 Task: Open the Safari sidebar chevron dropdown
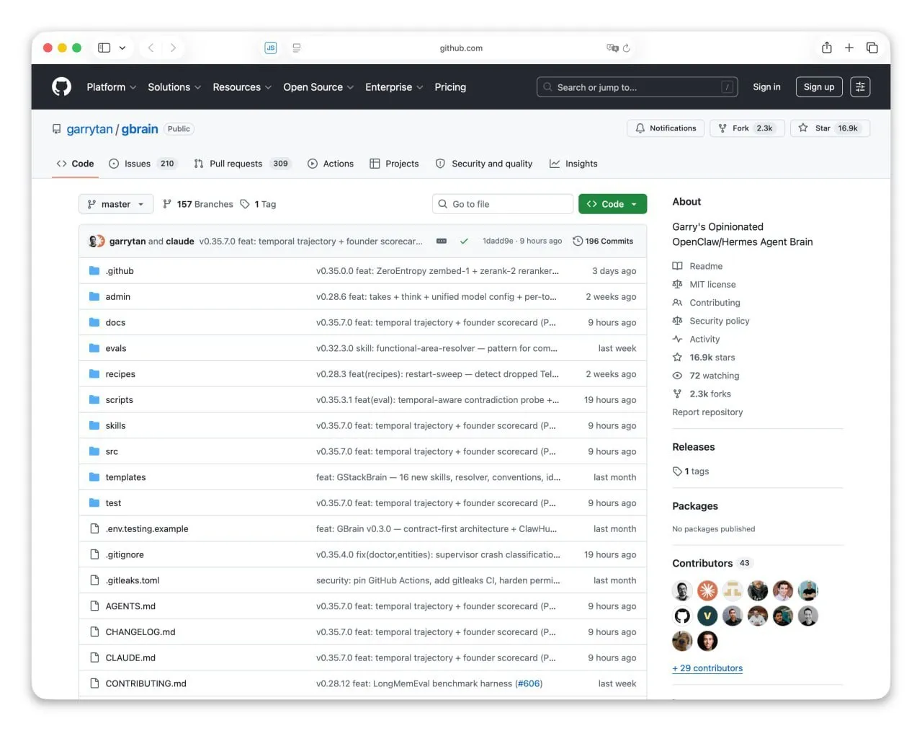pos(122,48)
